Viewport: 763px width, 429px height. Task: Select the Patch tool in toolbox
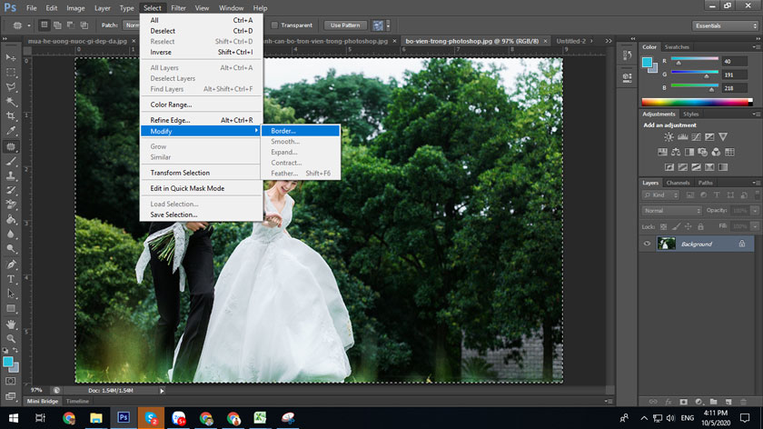[x=11, y=146]
